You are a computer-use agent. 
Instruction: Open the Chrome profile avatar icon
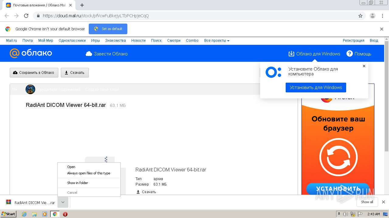[x=373, y=16]
